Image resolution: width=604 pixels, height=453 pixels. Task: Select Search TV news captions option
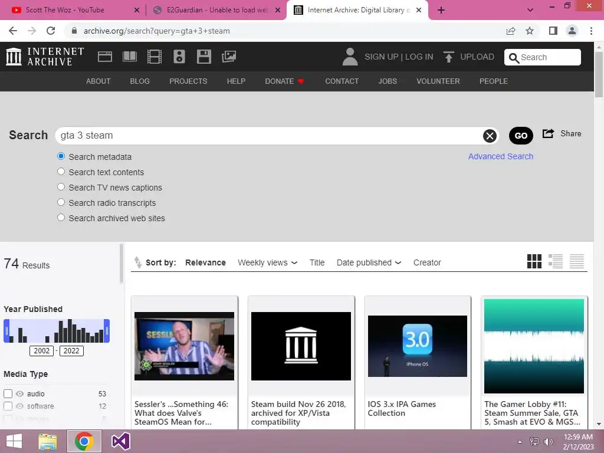(61, 187)
